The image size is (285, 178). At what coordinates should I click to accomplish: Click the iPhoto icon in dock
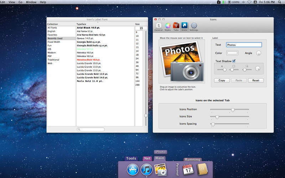[x=160, y=169]
